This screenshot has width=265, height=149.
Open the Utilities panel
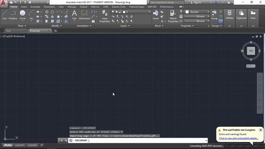(x=229, y=15)
